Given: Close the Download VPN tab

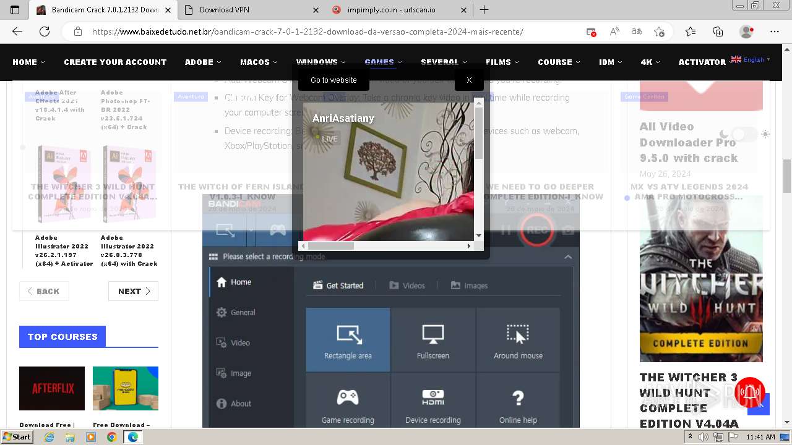Looking at the screenshot, I should tap(316, 10).
